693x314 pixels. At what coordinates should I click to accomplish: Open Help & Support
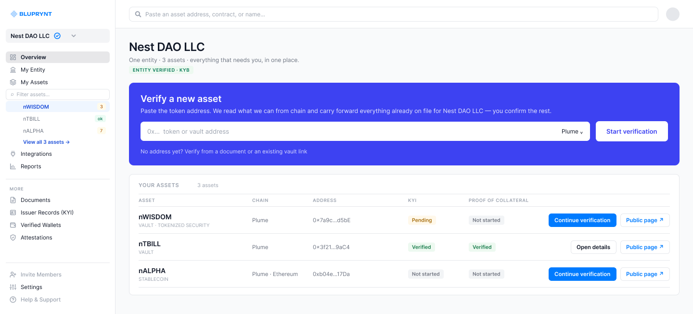point(58,300)
